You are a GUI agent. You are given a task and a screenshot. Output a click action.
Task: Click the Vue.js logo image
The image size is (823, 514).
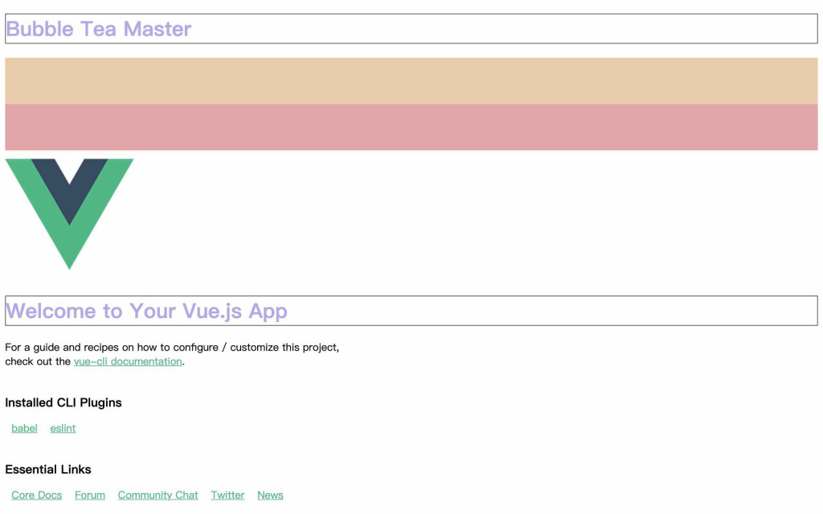tap(69, 214)
